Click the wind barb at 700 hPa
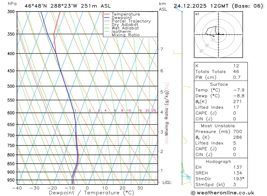Image resolution: width=267 pixels, height=196 pixels. (x=184, y=139)
